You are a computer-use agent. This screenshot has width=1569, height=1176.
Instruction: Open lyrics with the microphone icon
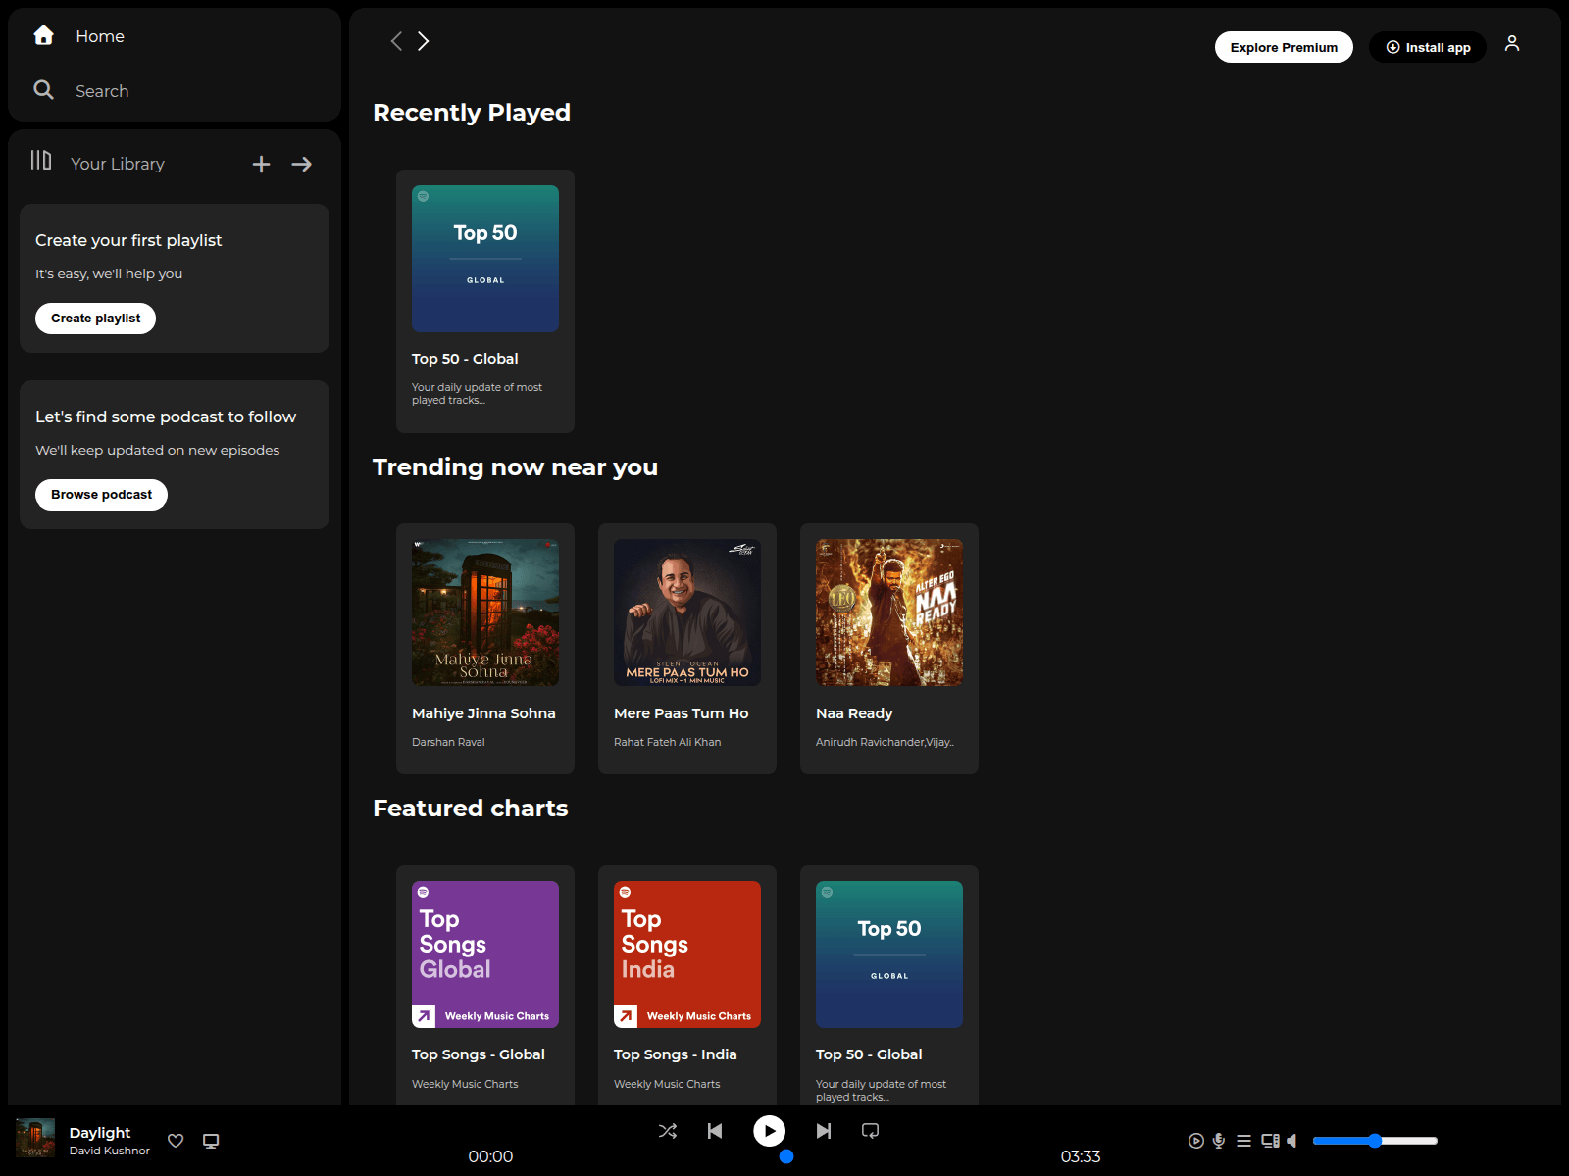point(1219,1141)
